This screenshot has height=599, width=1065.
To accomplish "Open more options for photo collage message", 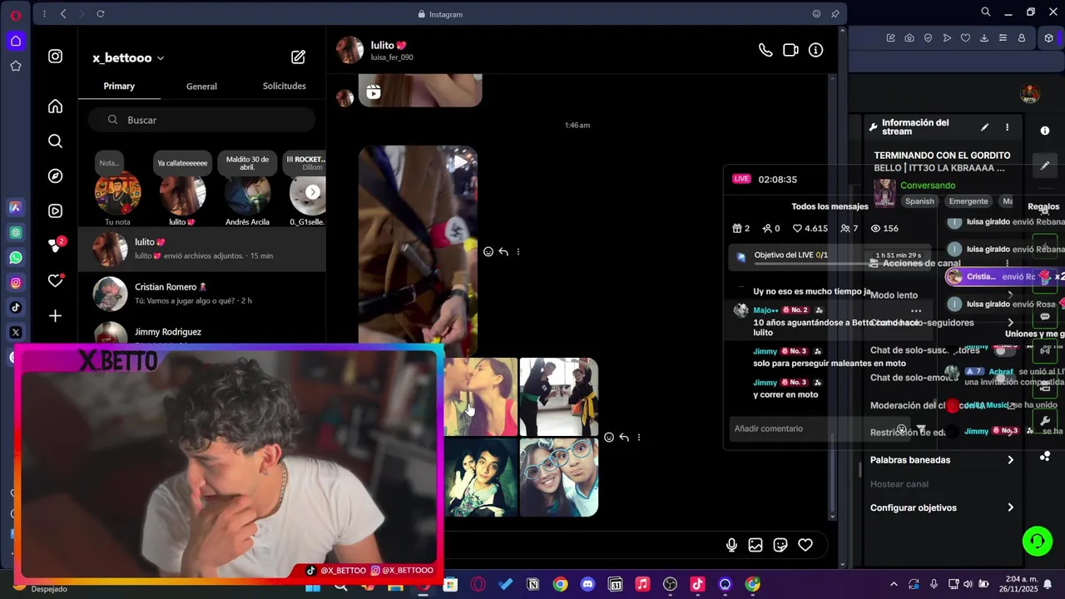I will tap(638, 437).
